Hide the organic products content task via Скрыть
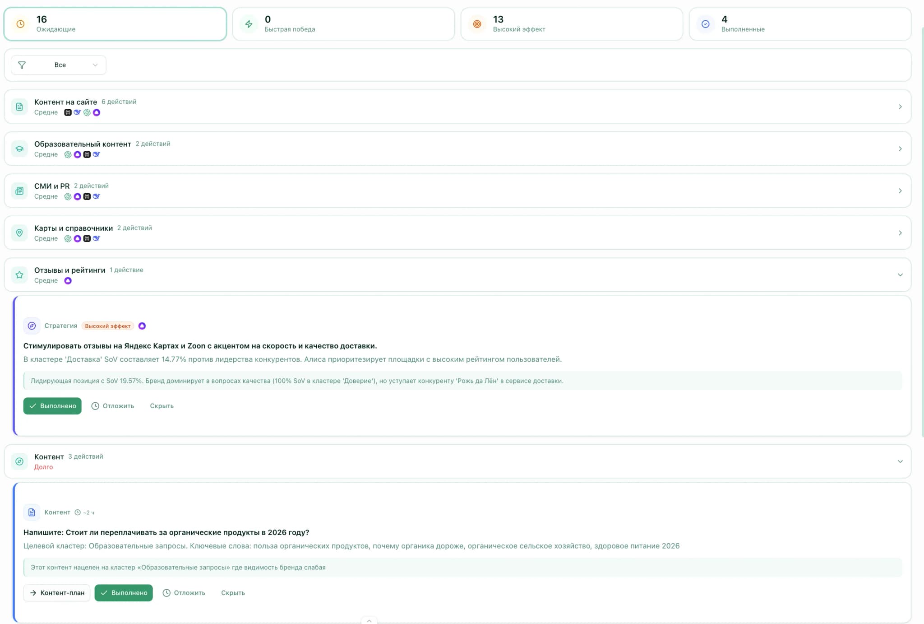 (233, 593)
